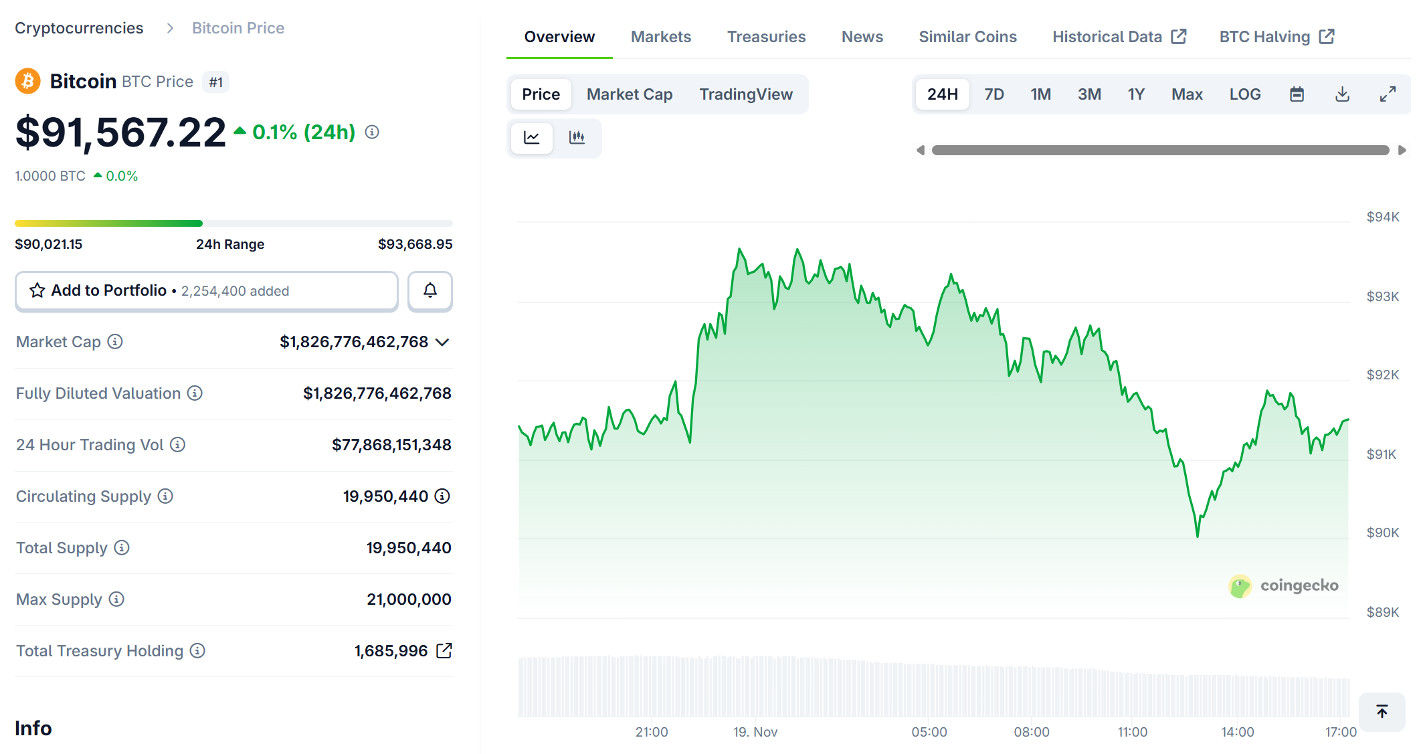Viewport: 1421px width, 754px height.
Task: Select the Max timeframe option
Action: 1186,94
